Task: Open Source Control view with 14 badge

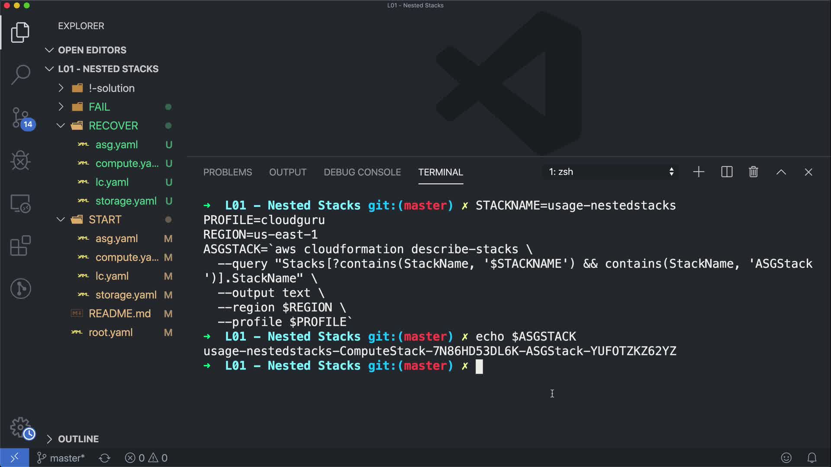Action: (x=20, y=118)
